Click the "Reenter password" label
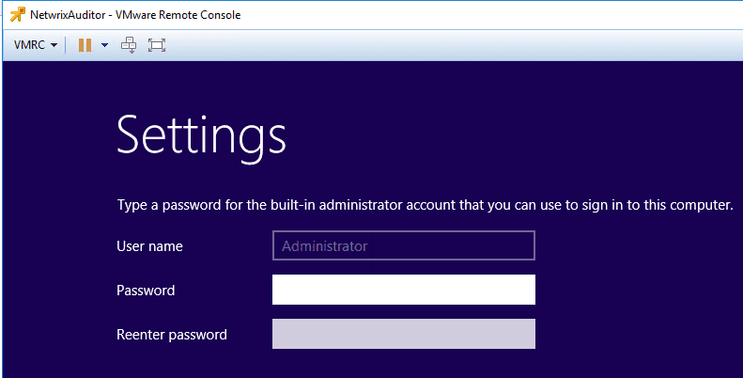Viewport: 743px width, 378px height. (x=172, y=334)
